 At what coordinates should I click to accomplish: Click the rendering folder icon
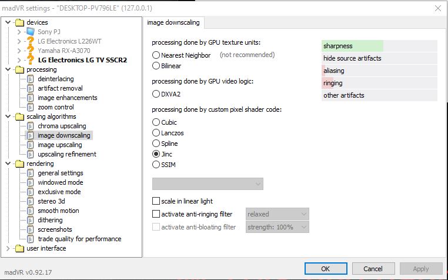coord(19,164)
